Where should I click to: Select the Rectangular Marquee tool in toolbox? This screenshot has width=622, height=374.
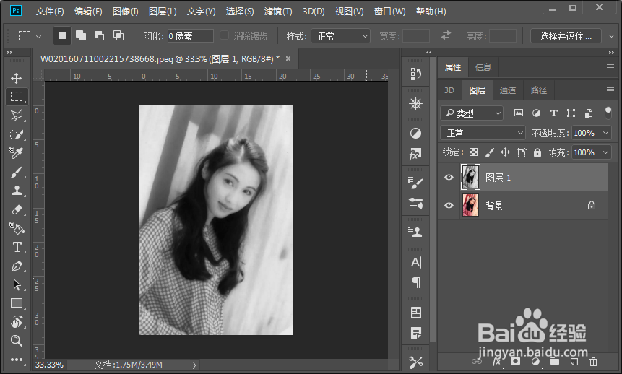[17, 96]
